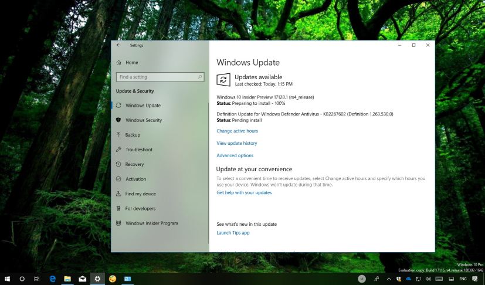The height and width of the screenshot is (285, 485).
Task: Open File Explorer from the taskbar
Action: coord(67,279)
